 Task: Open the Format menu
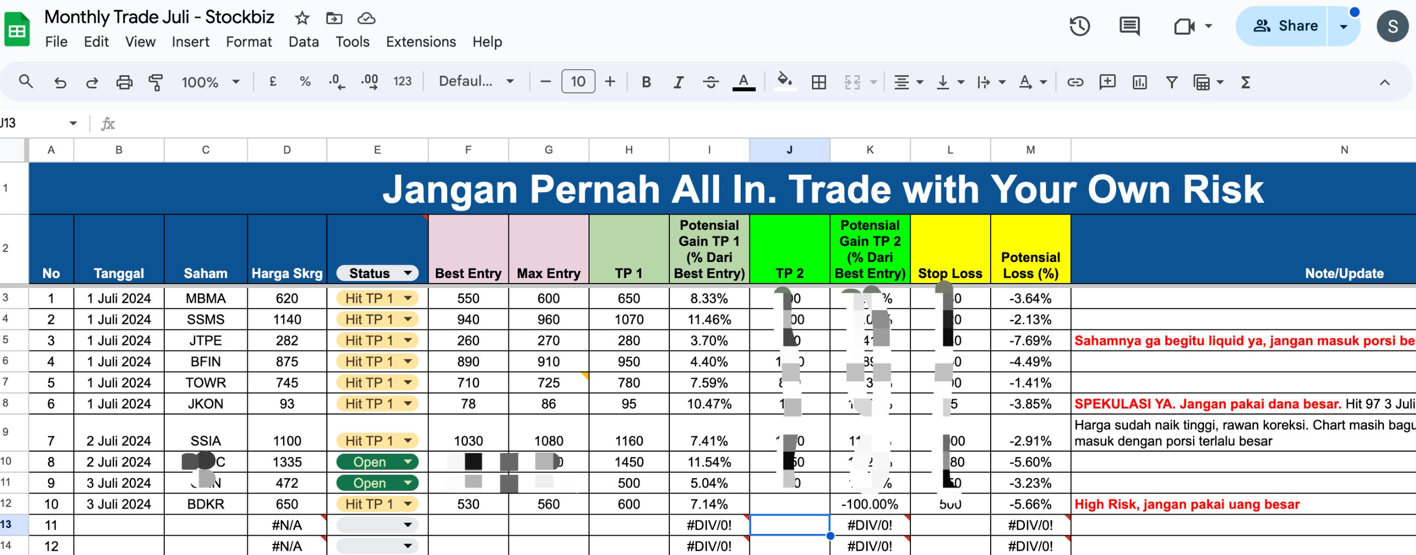click(x=249, y=41)
